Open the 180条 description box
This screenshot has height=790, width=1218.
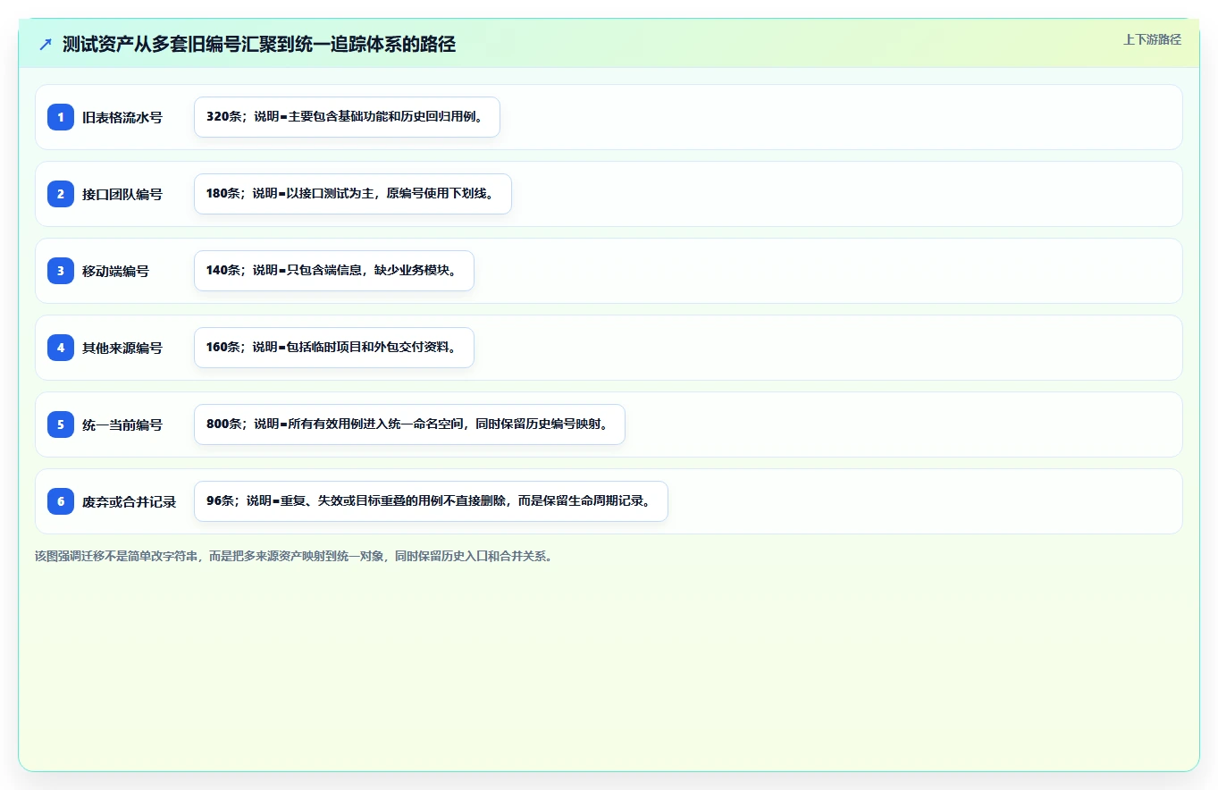353,194
